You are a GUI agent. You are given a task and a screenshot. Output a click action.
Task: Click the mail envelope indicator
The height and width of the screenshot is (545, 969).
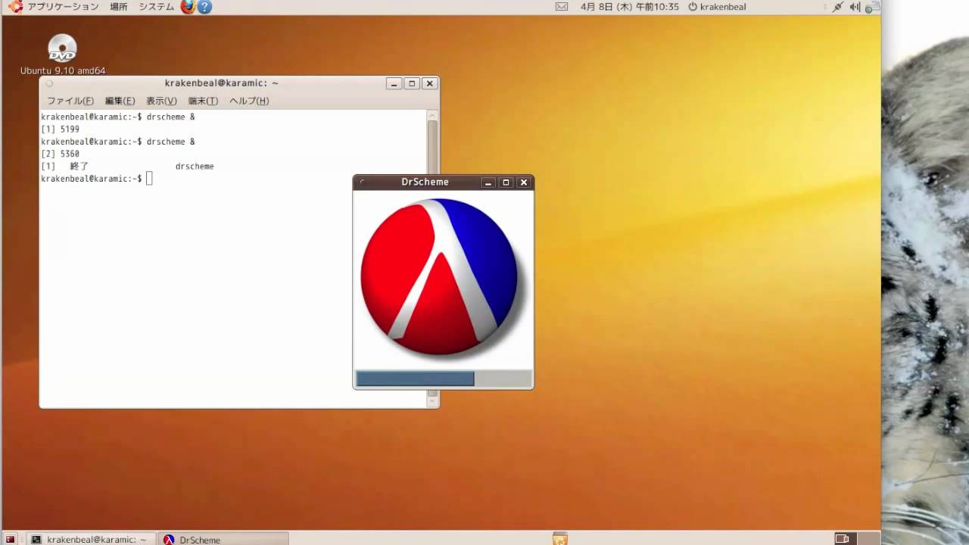point(562,7)
